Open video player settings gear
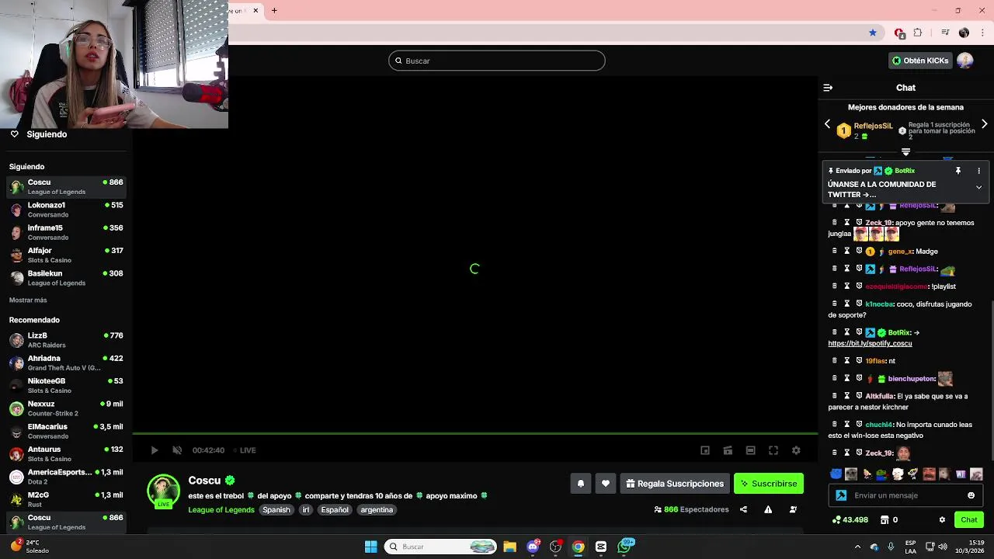Screen dimensions: 994x559 click(x=796, y=450)
